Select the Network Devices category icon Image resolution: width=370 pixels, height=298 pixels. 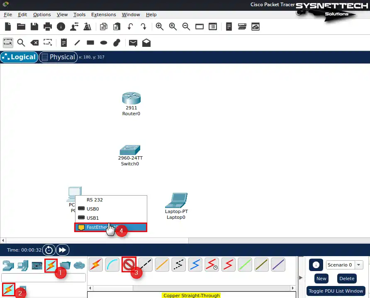tap(8, 266)
